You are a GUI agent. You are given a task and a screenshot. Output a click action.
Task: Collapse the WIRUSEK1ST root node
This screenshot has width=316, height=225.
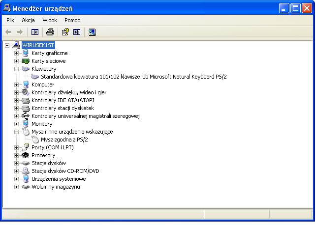(x=7, y=45)
